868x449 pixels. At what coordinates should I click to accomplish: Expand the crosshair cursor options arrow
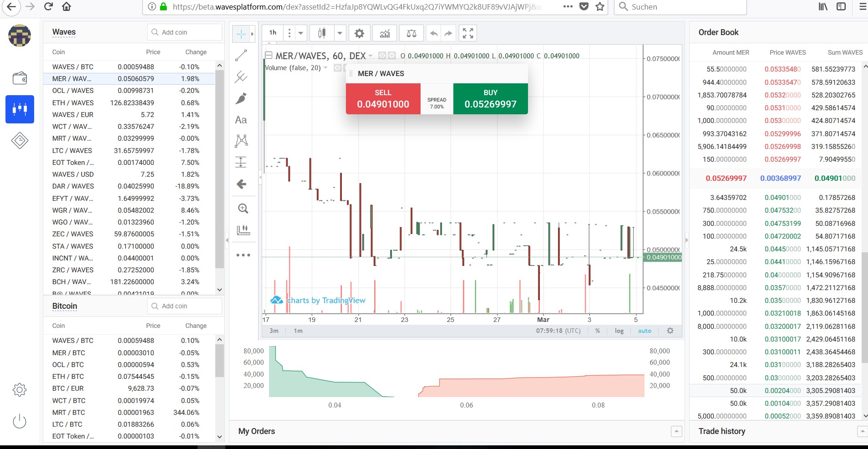(252, 34)
